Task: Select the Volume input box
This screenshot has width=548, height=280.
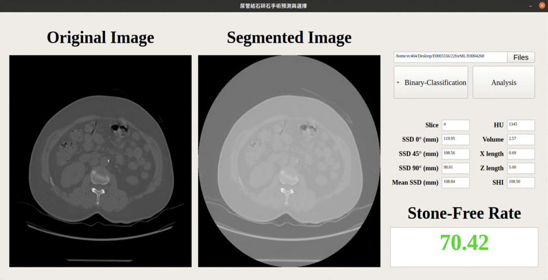Action: point(520,139)
